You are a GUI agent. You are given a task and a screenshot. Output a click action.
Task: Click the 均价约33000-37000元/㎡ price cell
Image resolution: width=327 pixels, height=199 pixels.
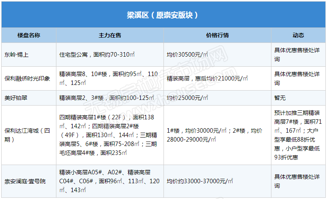tap(200, 181)
